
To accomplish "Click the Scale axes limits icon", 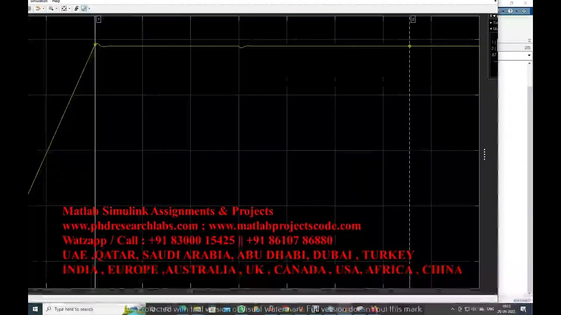I will (x=64, y=8).
